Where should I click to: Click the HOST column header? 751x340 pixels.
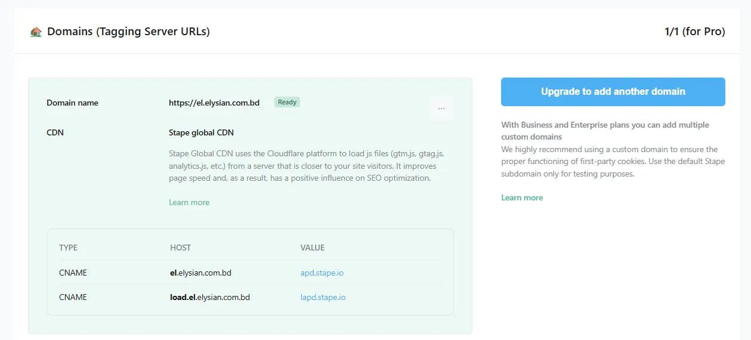coord(181,248)
